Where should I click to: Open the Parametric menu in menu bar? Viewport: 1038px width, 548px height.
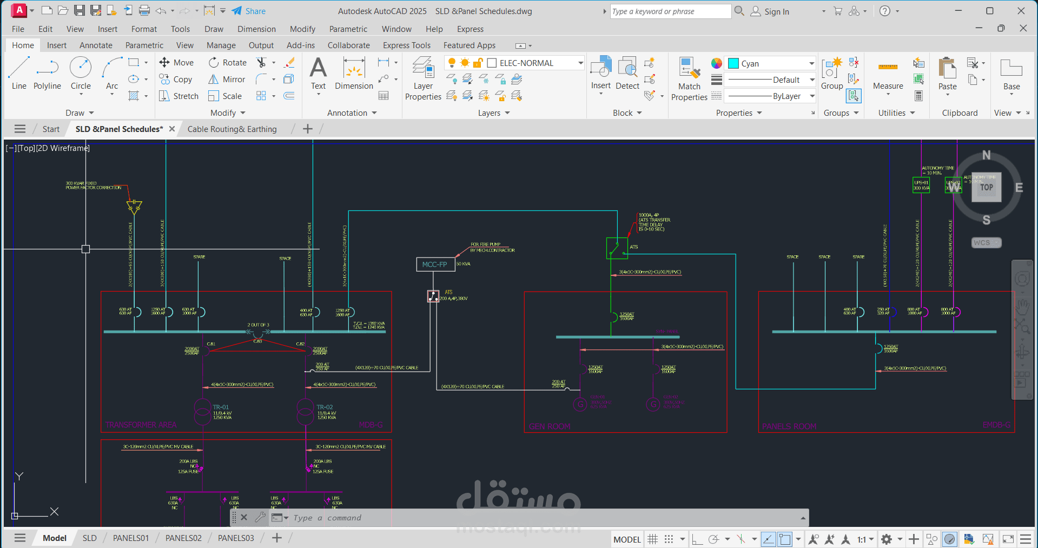(x=348, y=29)
